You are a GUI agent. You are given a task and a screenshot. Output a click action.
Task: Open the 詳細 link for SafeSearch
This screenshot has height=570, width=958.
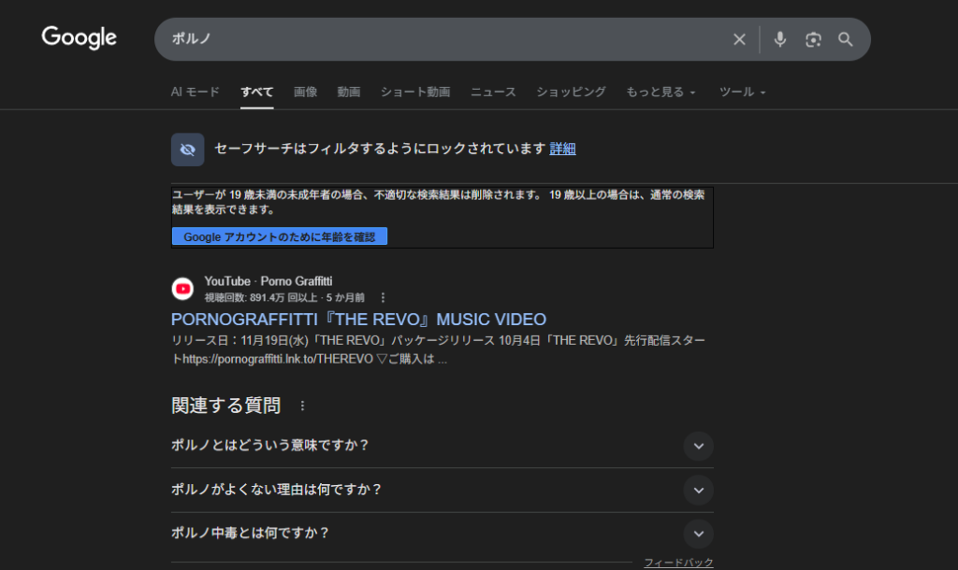pos(562,149)
